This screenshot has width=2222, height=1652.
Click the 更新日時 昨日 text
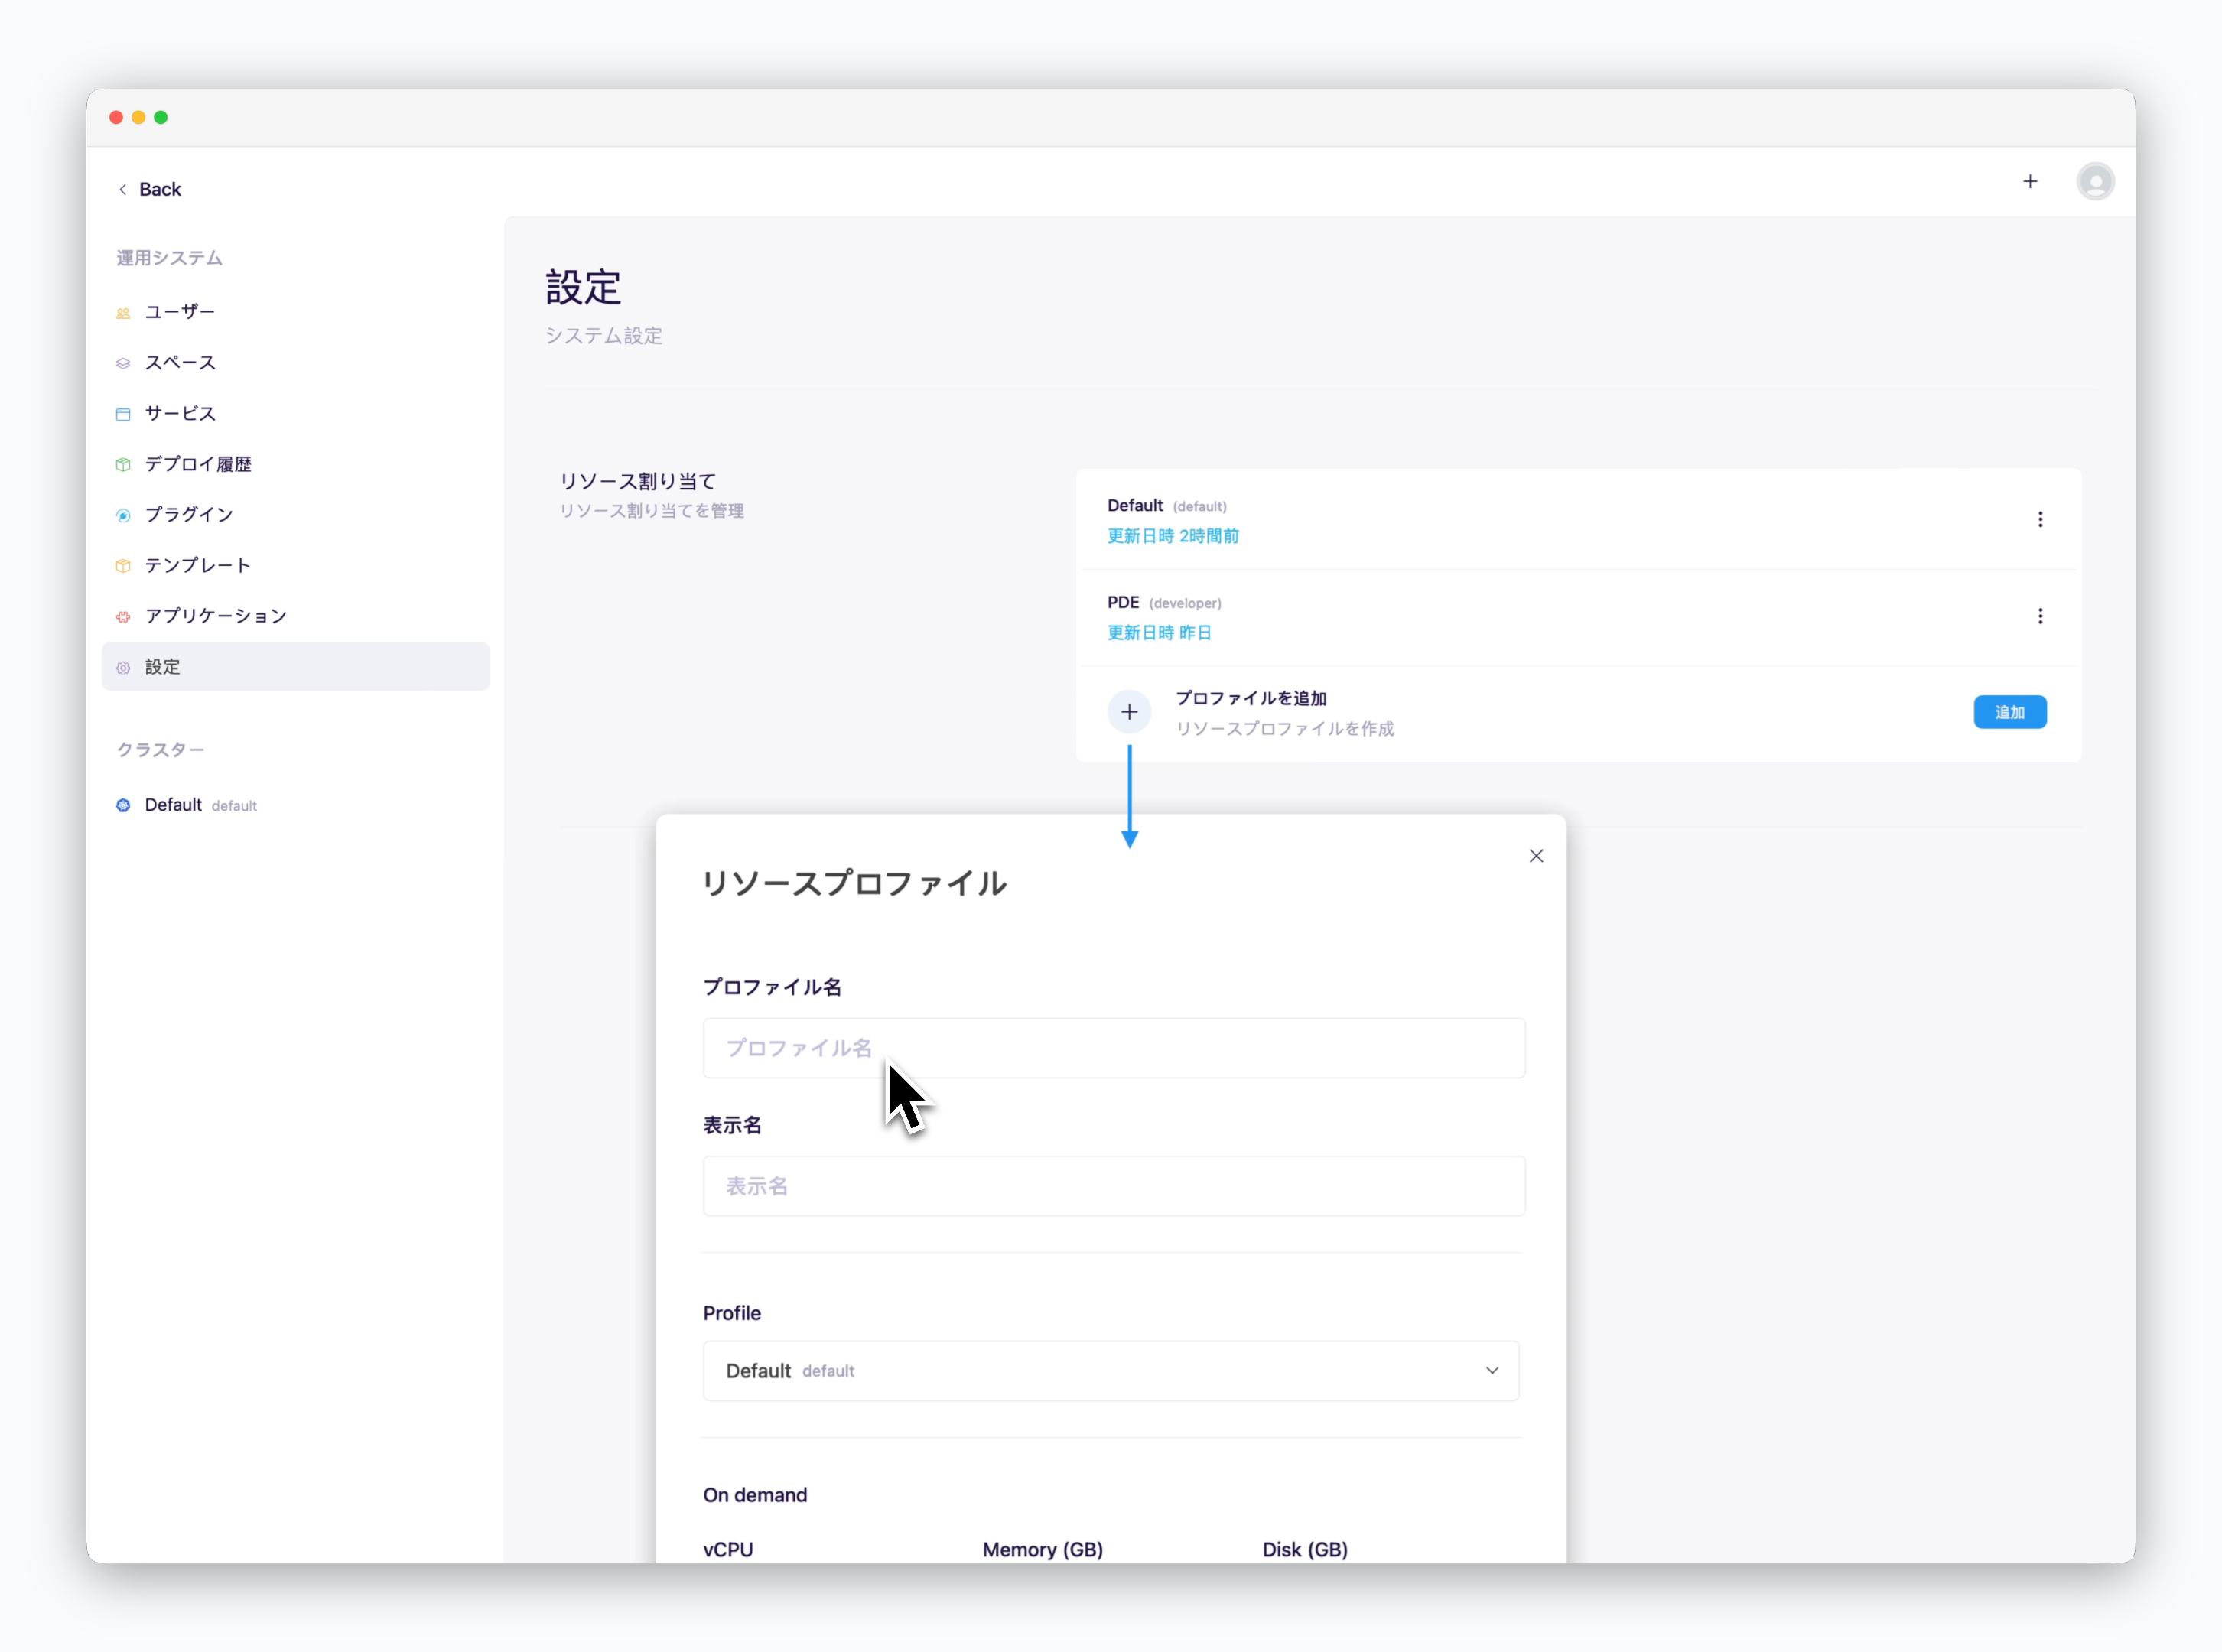[x=1159, y=633]
